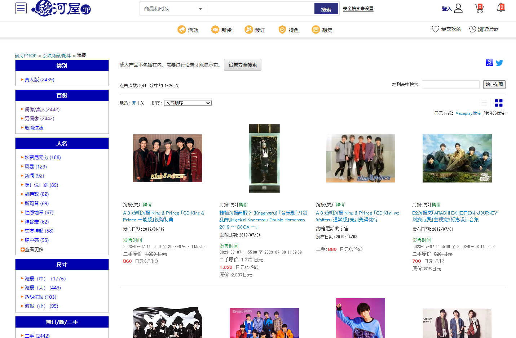Filter by 海报（小） (95) size

coord(41,306)
